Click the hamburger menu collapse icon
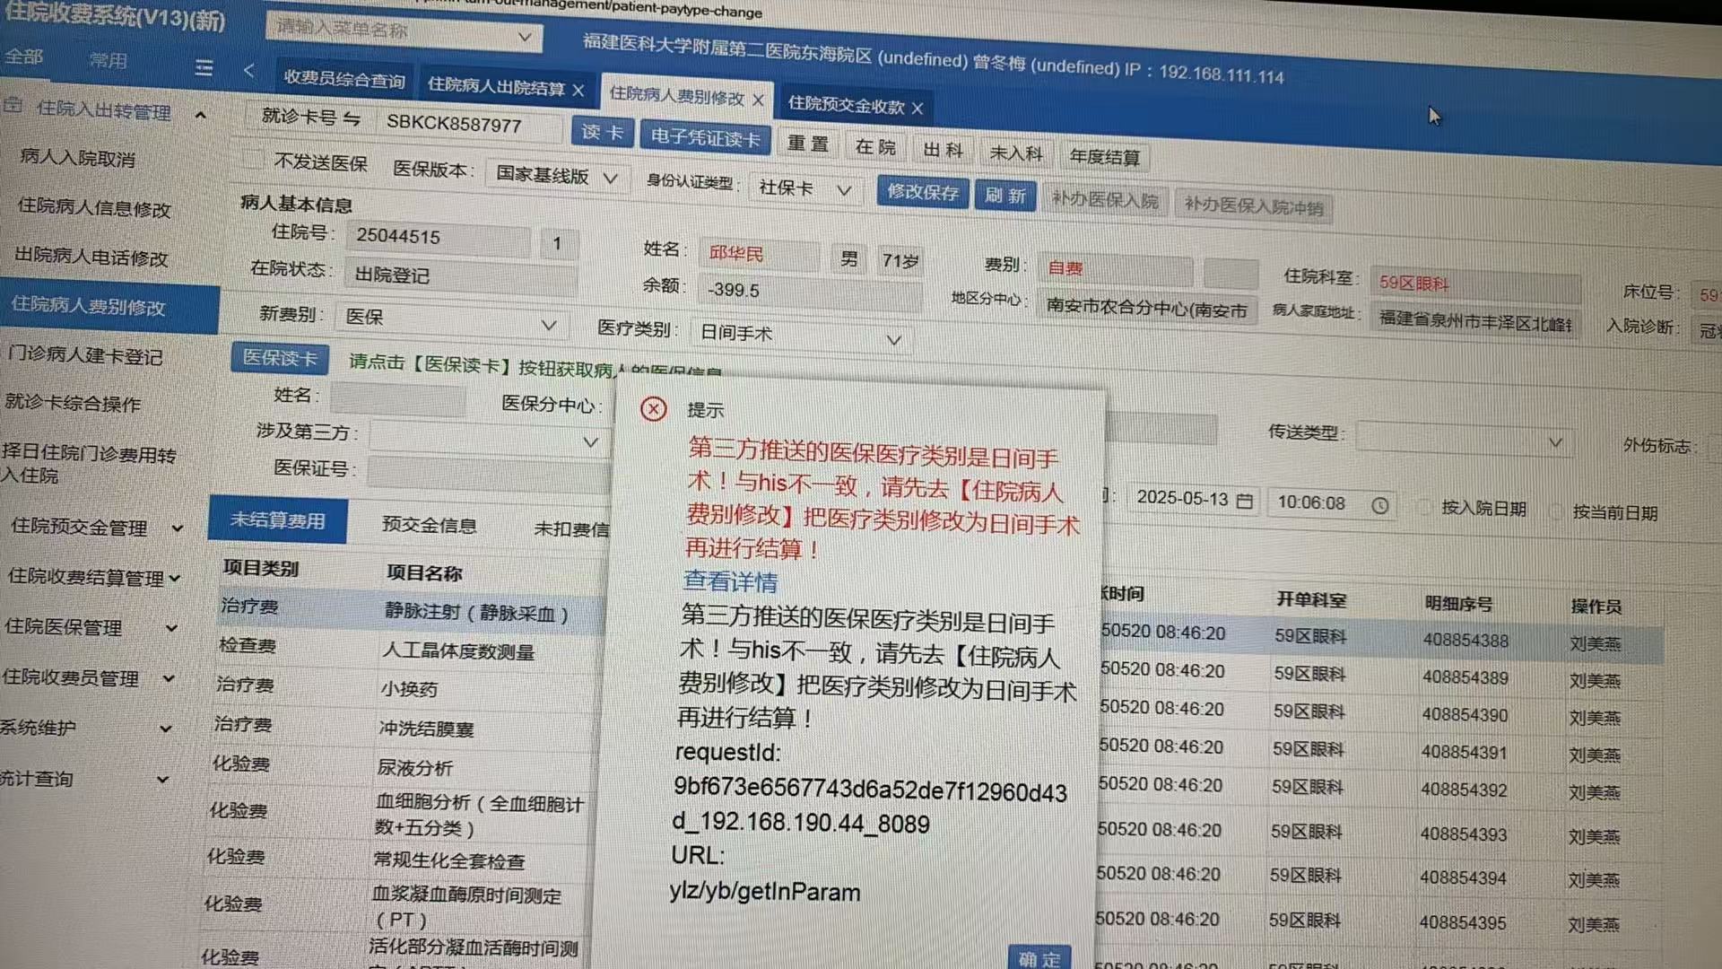The image size is (1722, 969). 204,68
